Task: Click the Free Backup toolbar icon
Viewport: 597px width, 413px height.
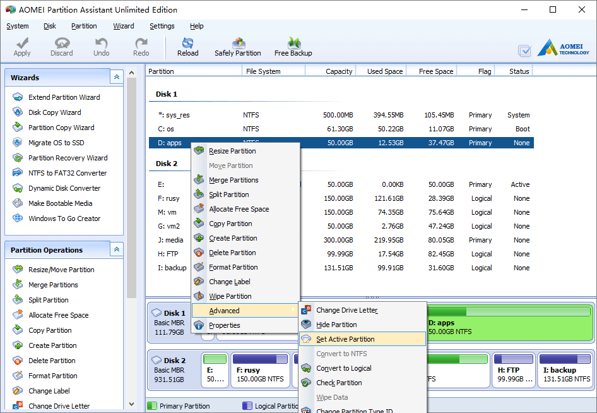Action: 293,43
